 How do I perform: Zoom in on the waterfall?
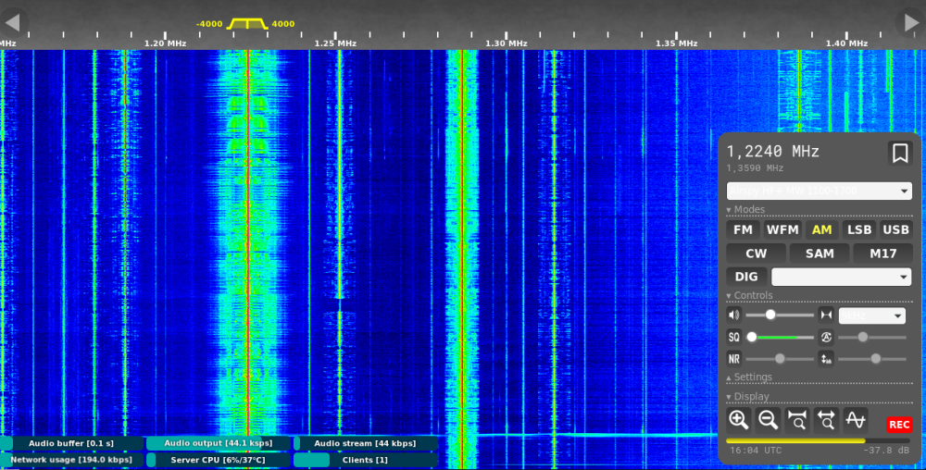click(x=738, y=420)
